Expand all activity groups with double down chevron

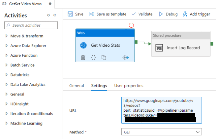(x=48, y=15)
